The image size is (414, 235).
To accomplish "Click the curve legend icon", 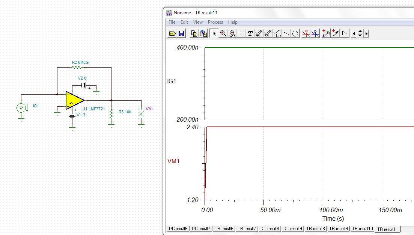I will tap(277, 33).
